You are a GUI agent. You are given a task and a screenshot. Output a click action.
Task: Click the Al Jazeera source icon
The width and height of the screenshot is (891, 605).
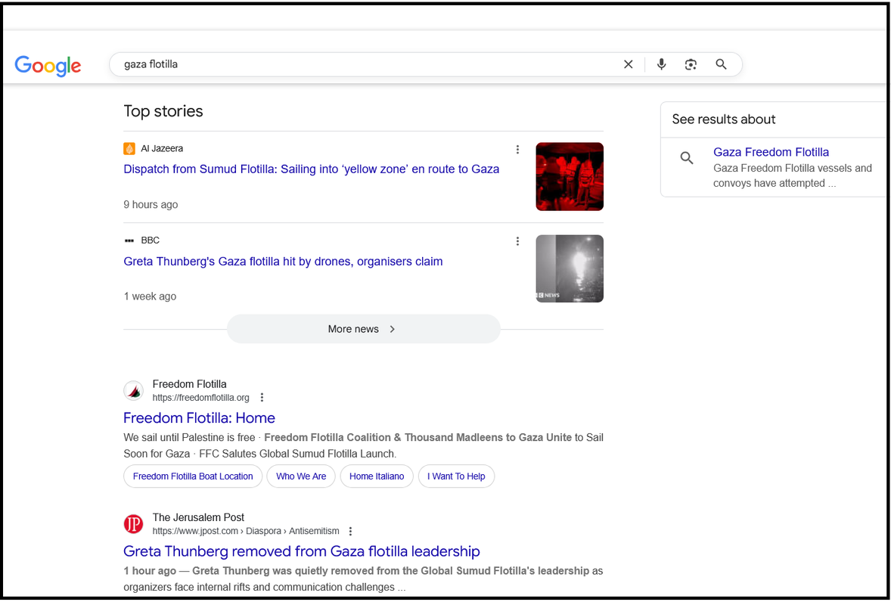tap(129, 149)
